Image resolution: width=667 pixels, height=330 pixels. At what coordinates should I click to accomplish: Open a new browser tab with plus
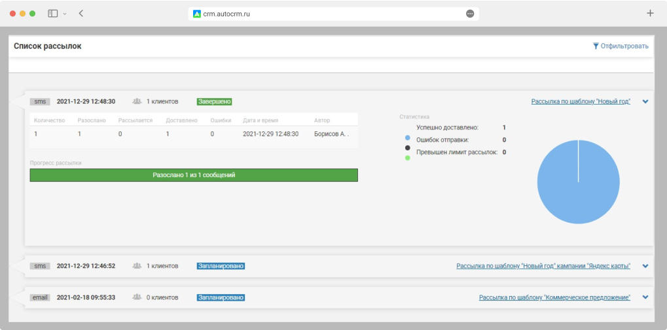pos(650,13)
